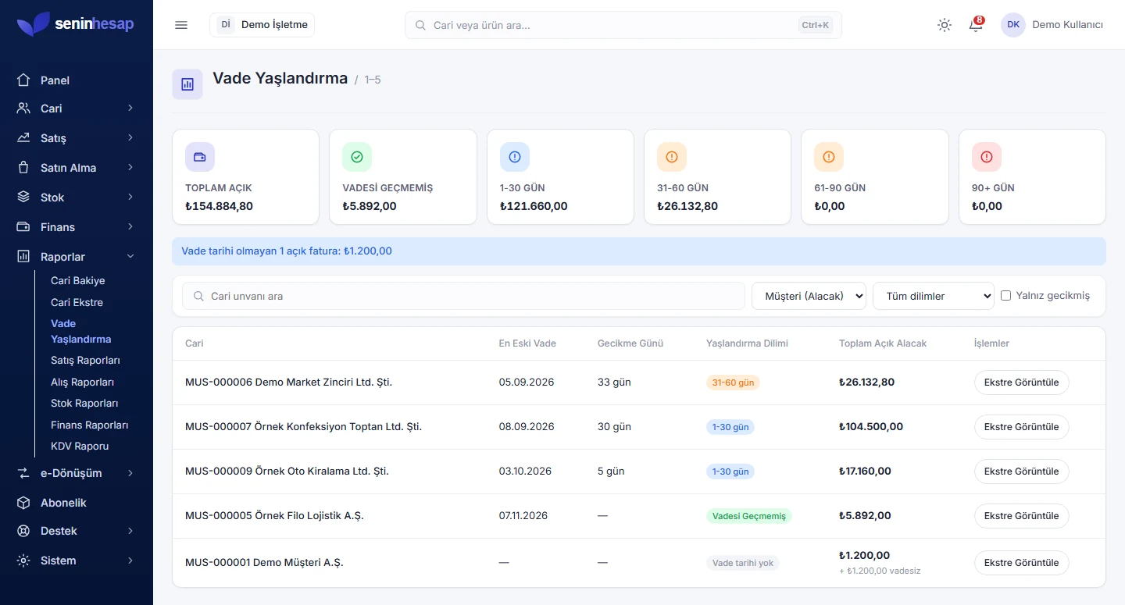The width and height of the screenshot is (1125, 605).
Task: Click the Destek support icon
Action: click(23, 531)
